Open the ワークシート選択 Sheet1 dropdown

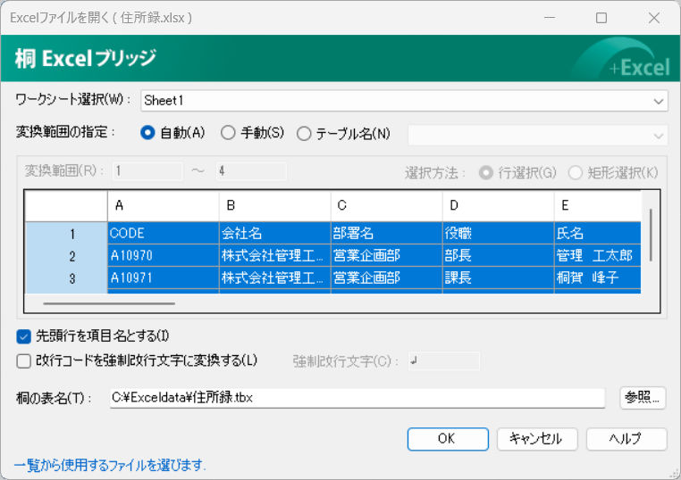(404, 101)
